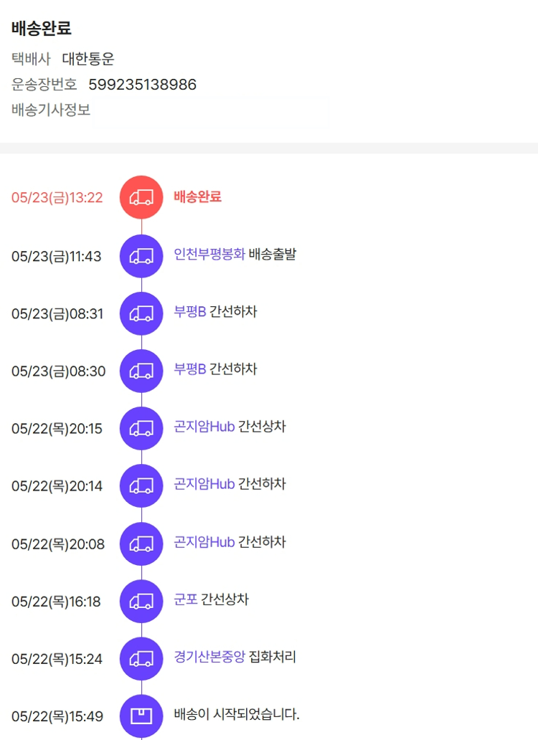The width and height of the screenshot is (538, 740).
Task: Click the truck icon for 05/23(금)08:30 entry
Action: click(x=141, y=371)
